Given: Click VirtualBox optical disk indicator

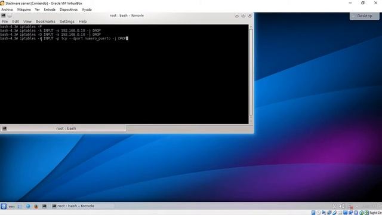Looking at the screenshot, I should click(x=319, y=213).
